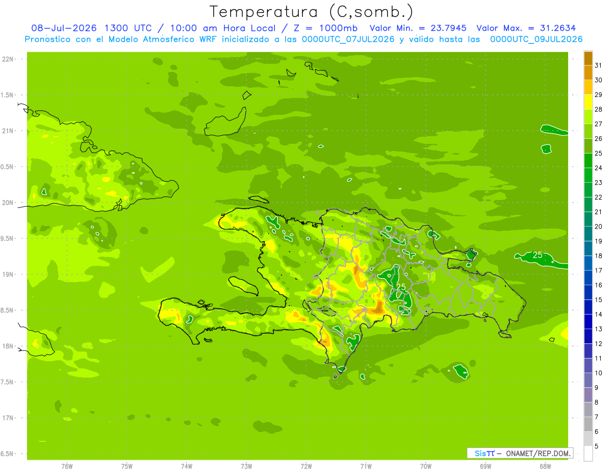The width and height of the screenshot is (612, 473).
Task: Click the "Valor Min. = 23.7945" value
Action: click(418, 28)
